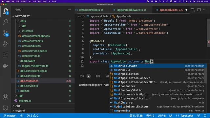Open the Run and Debug view

pyautogui.click(x=5, y=44)
